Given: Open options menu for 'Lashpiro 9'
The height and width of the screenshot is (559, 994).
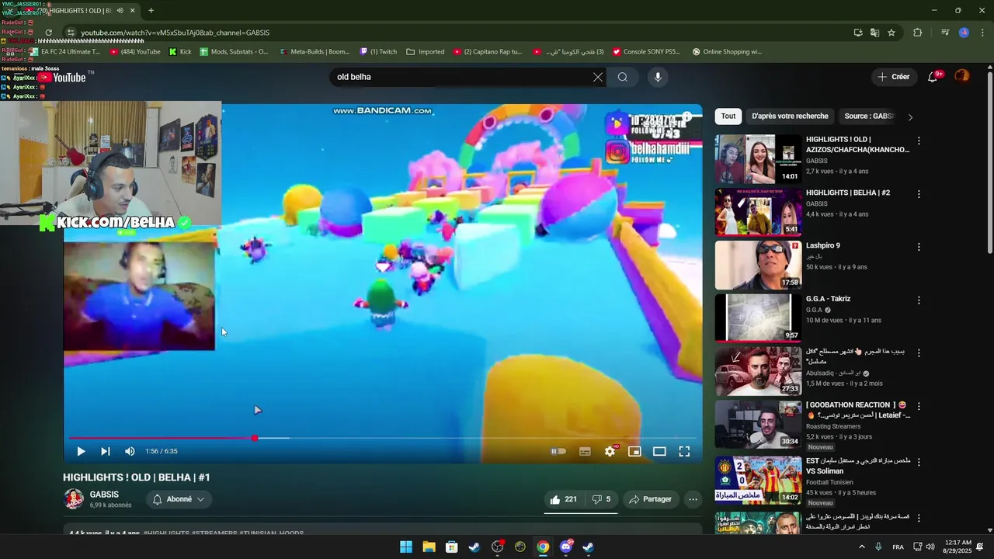Looking at the screenshot, I should (x=919, y=247).
